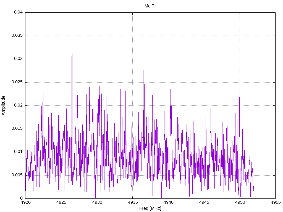This screenshot has width=283, height=212.
Task: Click the 0.025 y-axis tick label
Action: pyautogui.click(x=17, y=82)
